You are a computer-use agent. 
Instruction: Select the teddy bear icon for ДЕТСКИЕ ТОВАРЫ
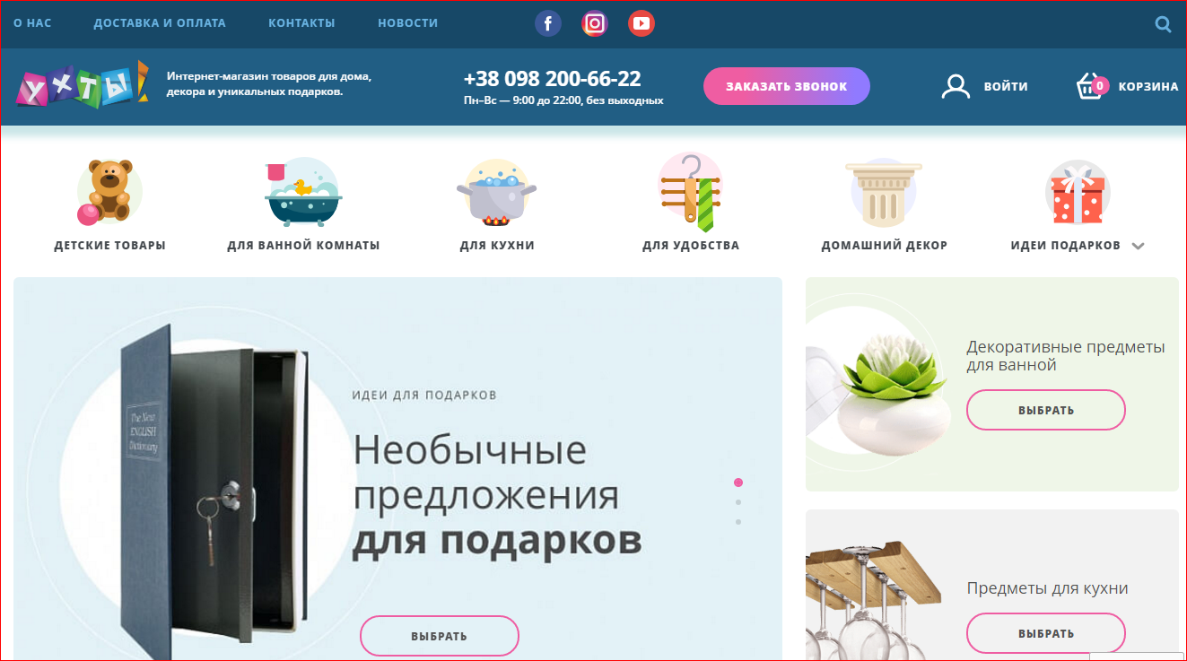[108, 191]
